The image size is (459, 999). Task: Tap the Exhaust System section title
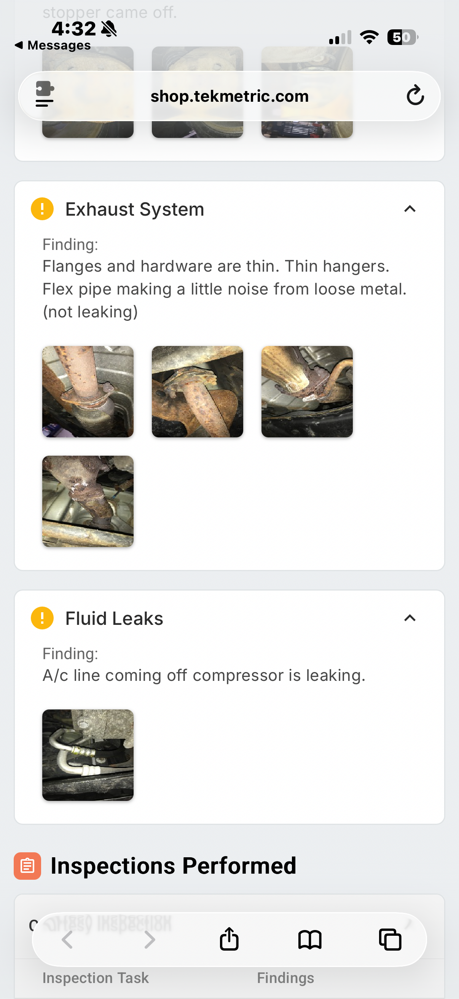(134, 210)
